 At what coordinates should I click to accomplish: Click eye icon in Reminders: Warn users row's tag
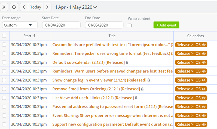[x=204, y=71]
